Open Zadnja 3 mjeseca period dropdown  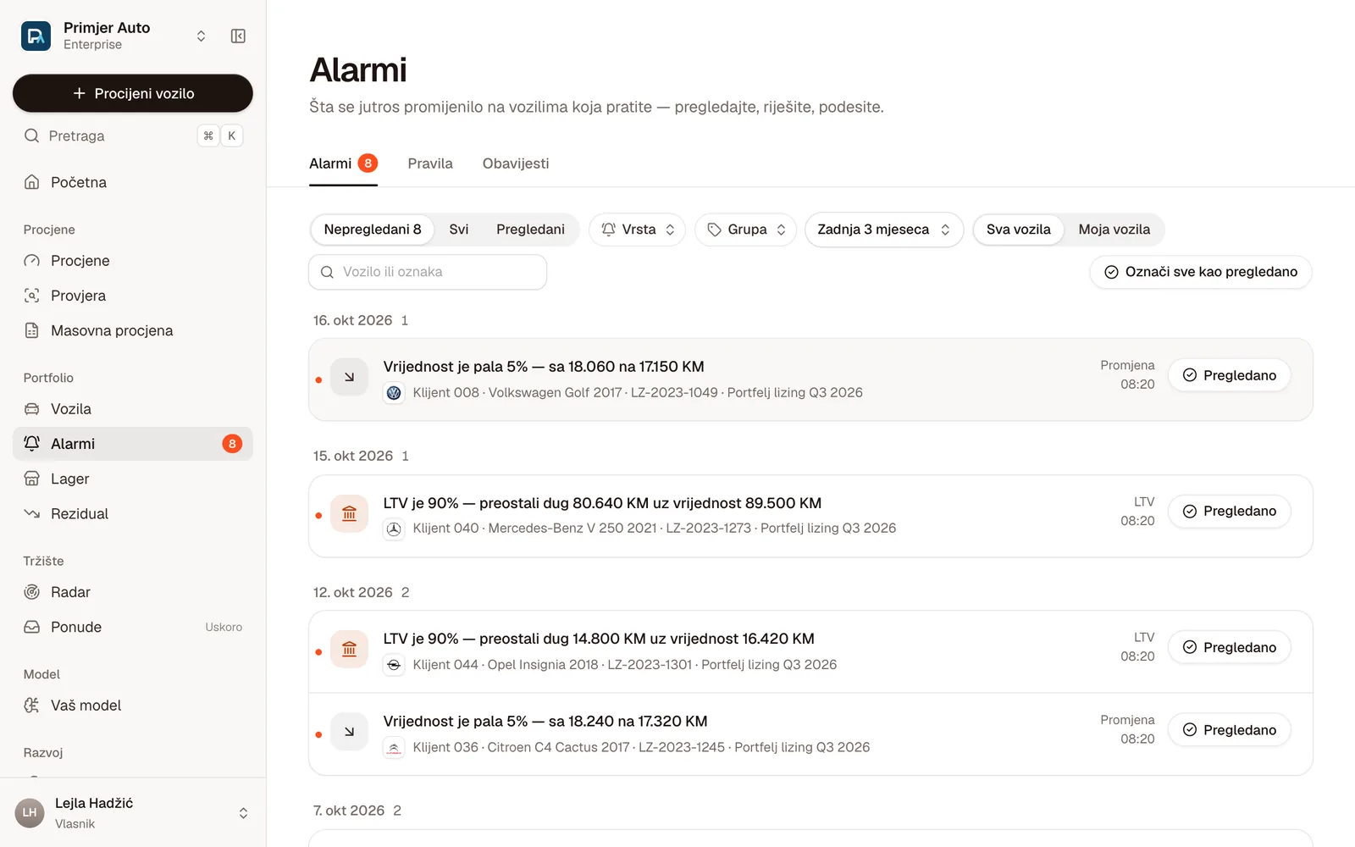click(x=884, y=230)
